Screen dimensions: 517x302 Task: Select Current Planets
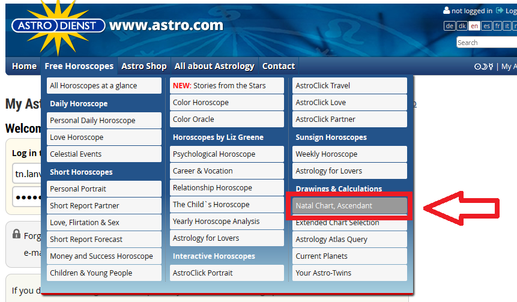pyautogui.click(x=349, y=256)
